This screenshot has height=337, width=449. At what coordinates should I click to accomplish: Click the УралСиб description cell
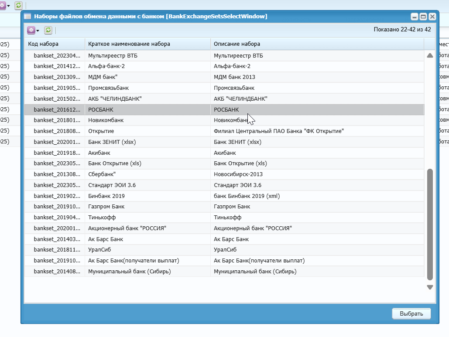[317, 250]
